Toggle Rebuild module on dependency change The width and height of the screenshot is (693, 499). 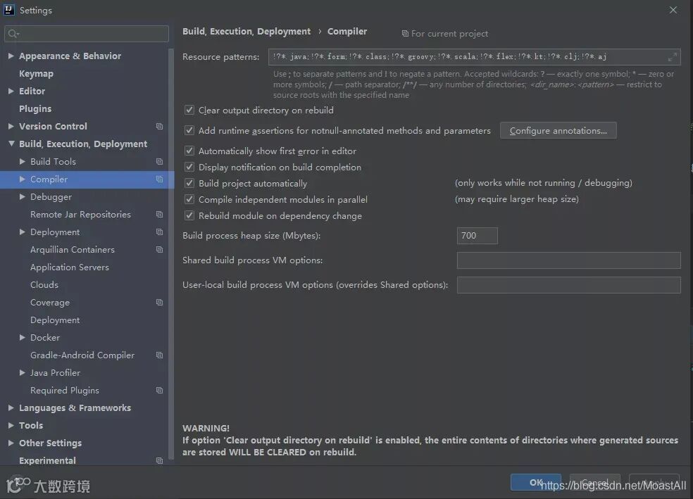coord(189,215)
